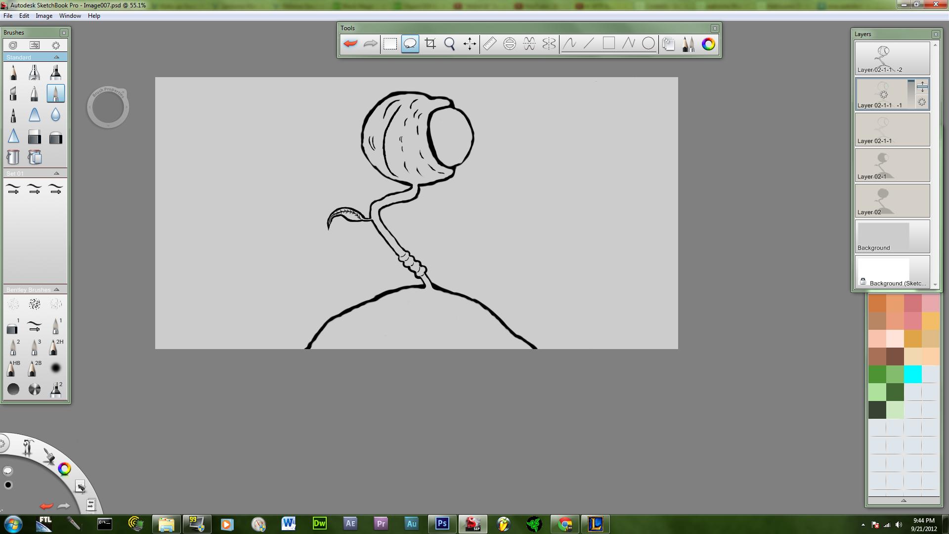Select the Pencil brush in Standard set

(13, 73)
